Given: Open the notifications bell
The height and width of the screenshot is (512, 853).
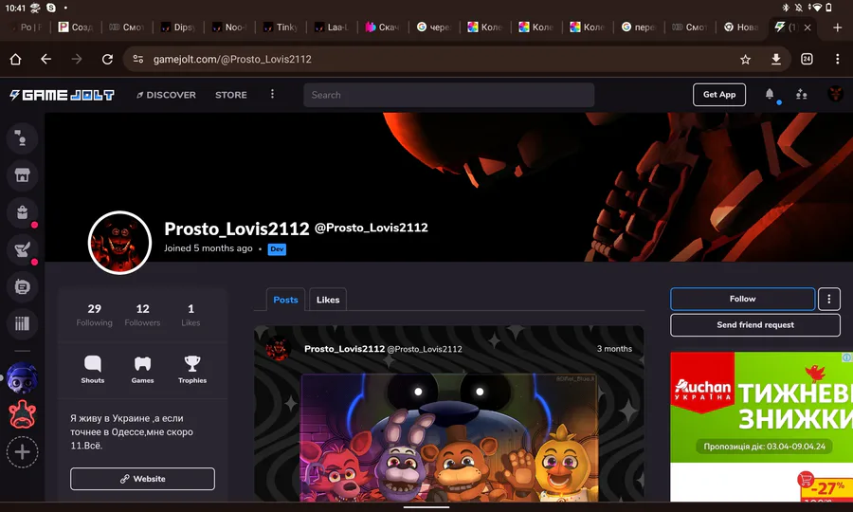Looking at the screenshot, I should point(770,94).
